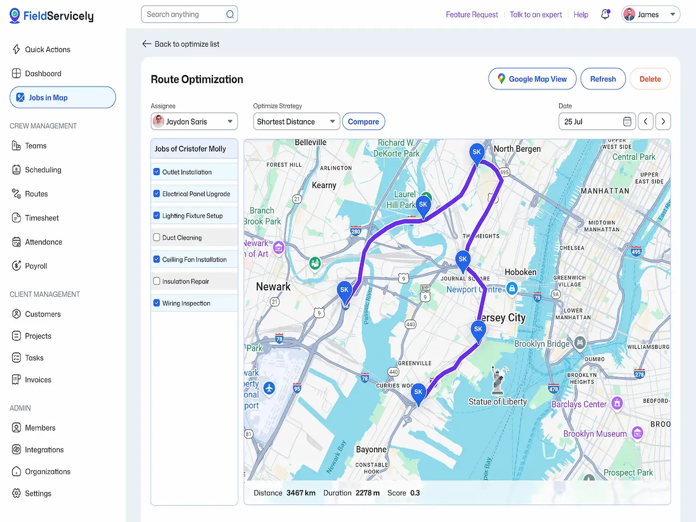Screen dimensions: 696x522
Task: Click the search magnifier icon
Action: [230, 14]
